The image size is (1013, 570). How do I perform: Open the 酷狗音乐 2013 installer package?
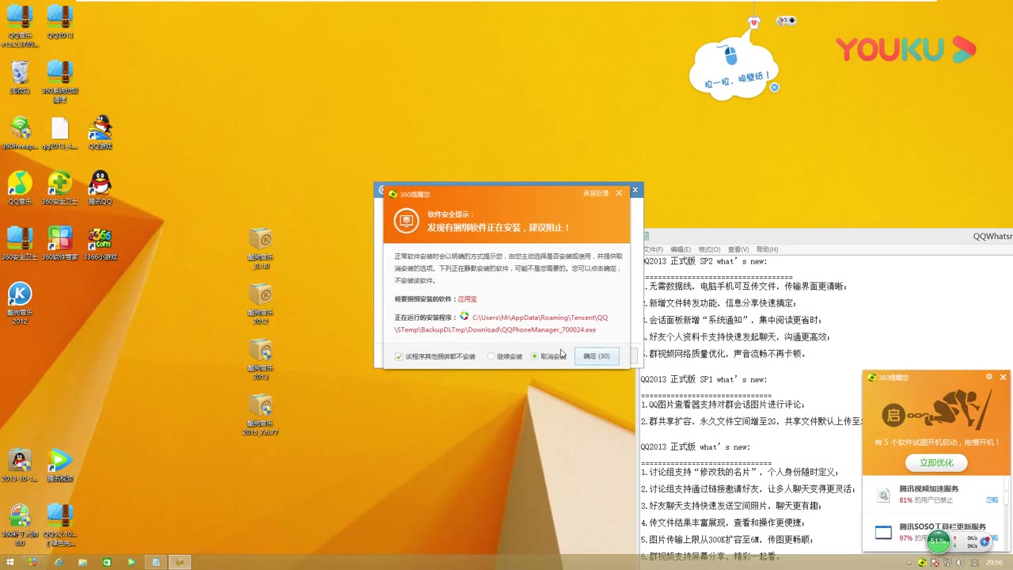click(261, 359)
